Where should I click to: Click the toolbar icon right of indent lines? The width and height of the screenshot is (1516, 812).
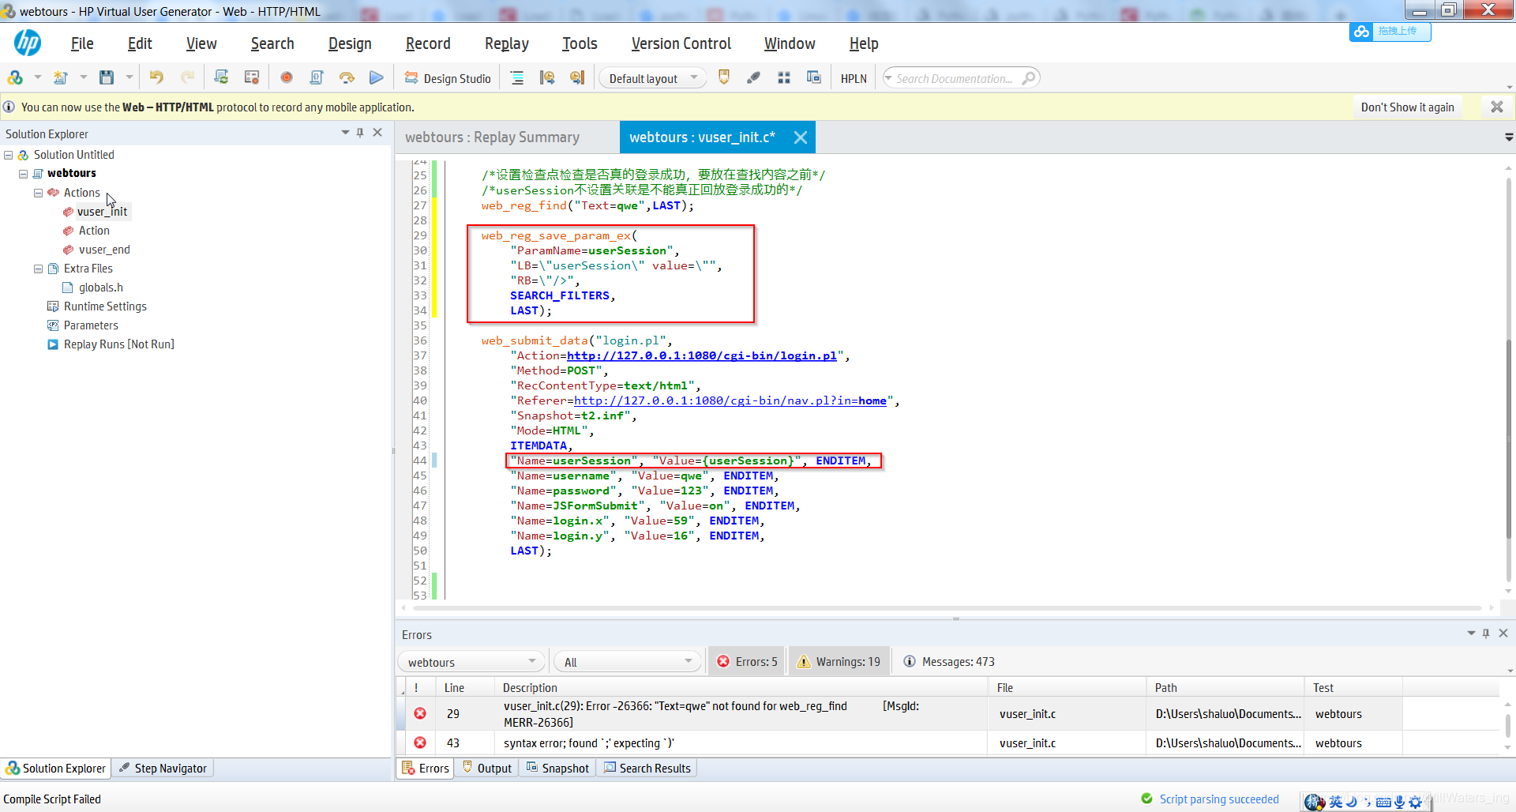point(547,77)
